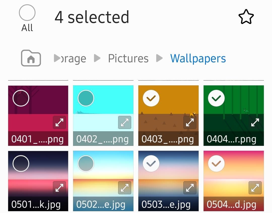This screenshot has width=272, height=213.
Task: Expand preview of 0501 jpg image
Action: tap(59, 188)
